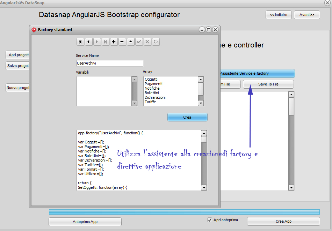Click 'var Formati=[];' code line

[91, 169]
